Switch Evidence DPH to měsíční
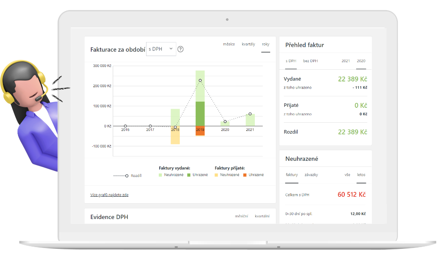The height and width of the screenshot is (258, 443). (241, 216)
